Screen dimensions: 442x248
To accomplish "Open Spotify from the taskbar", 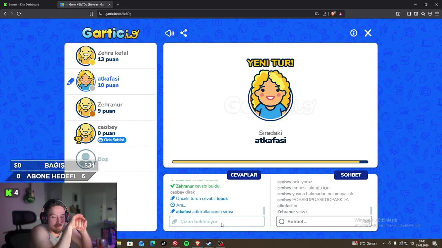I will pos(186,244).
